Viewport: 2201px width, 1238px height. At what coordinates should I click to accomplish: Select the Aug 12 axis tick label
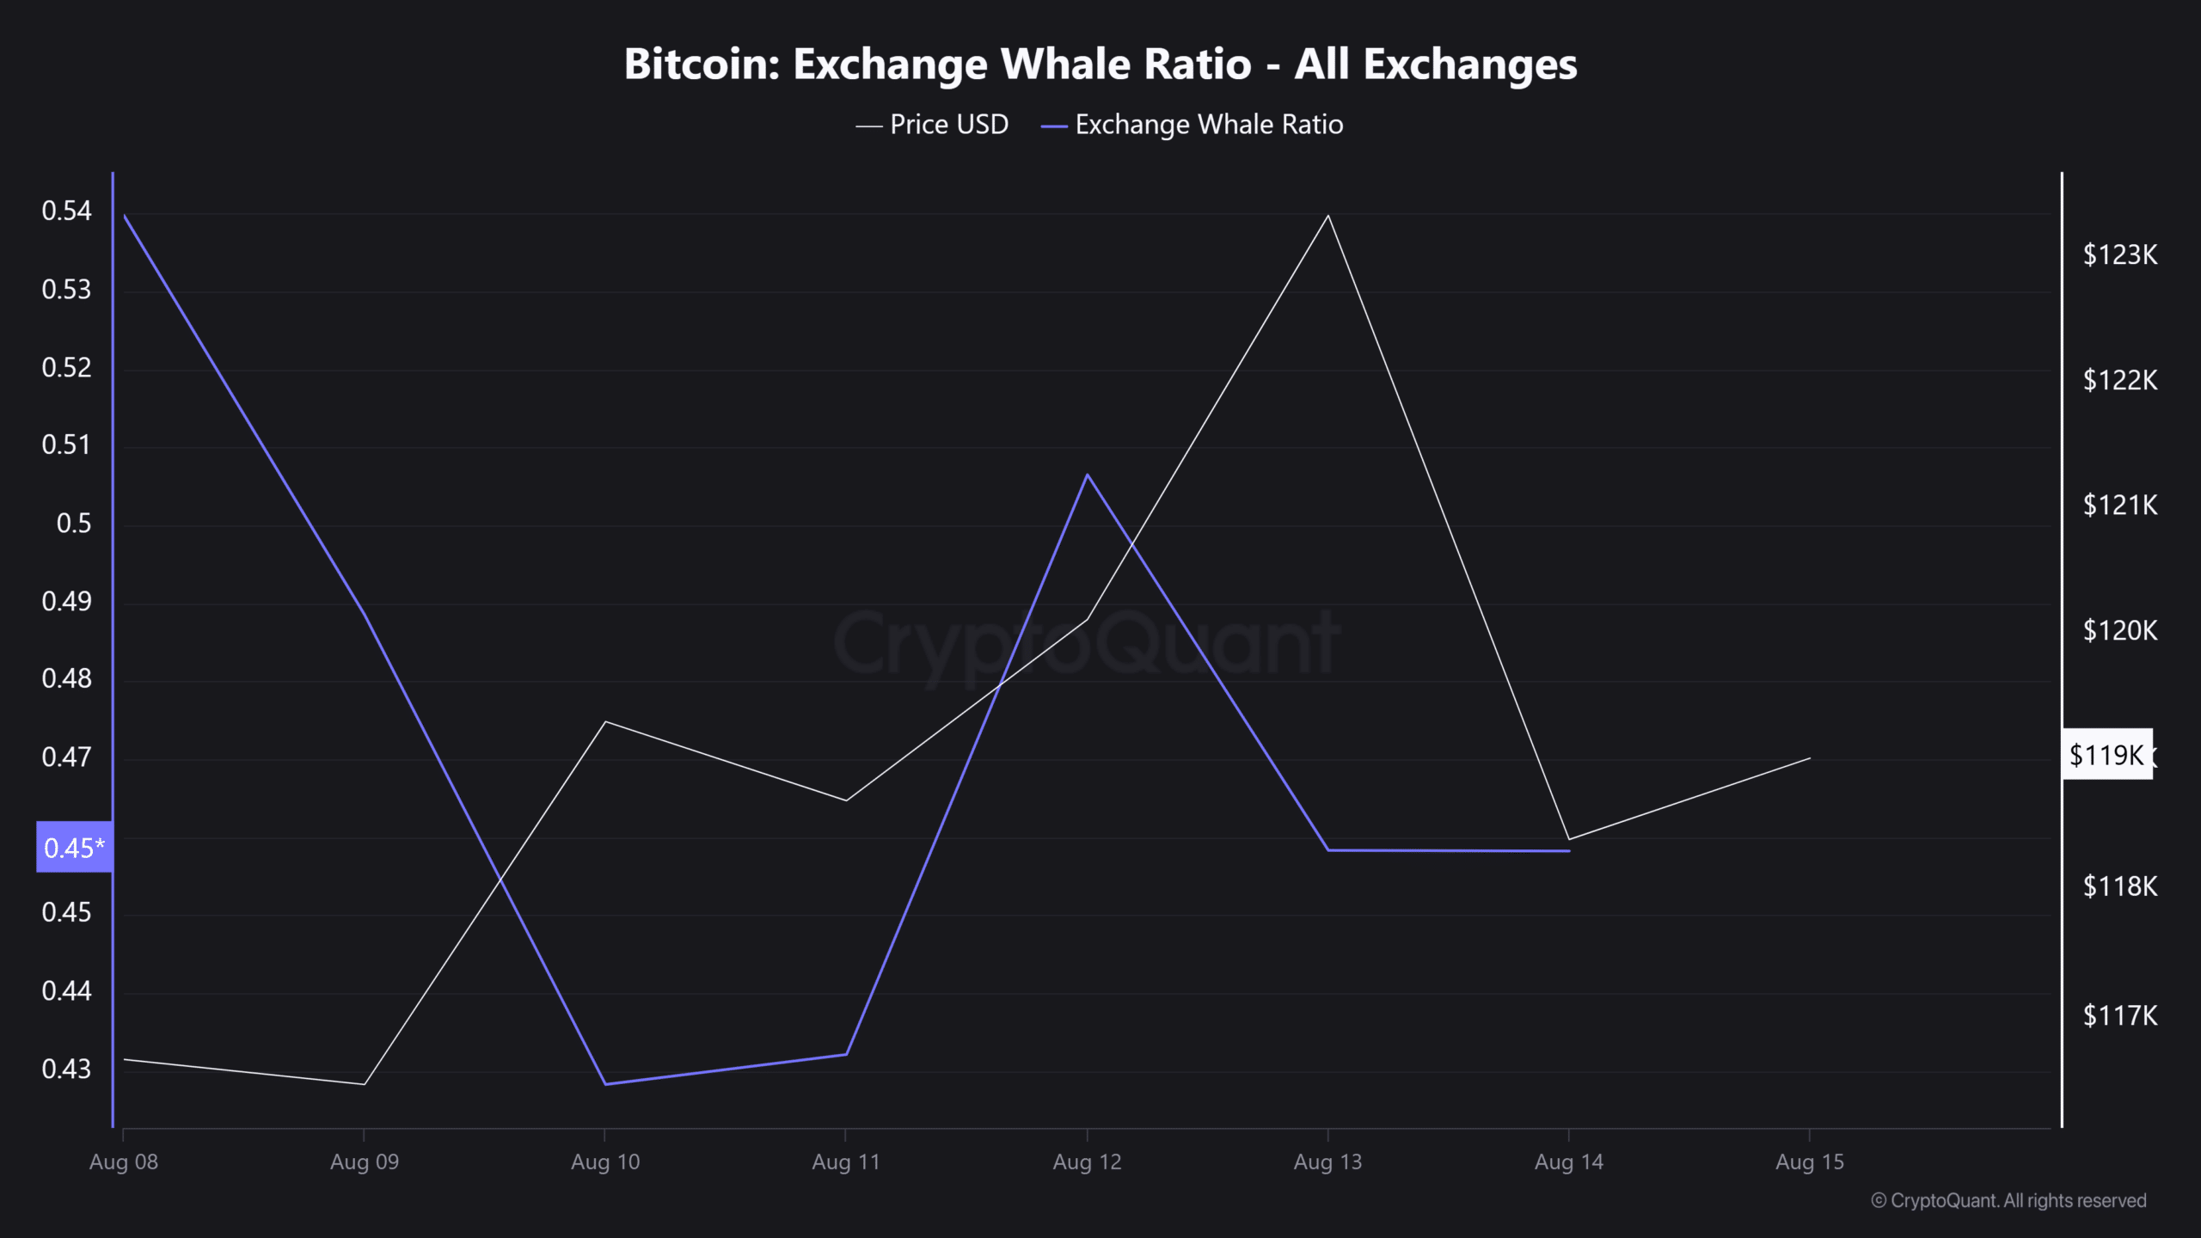point(1087,1162)
